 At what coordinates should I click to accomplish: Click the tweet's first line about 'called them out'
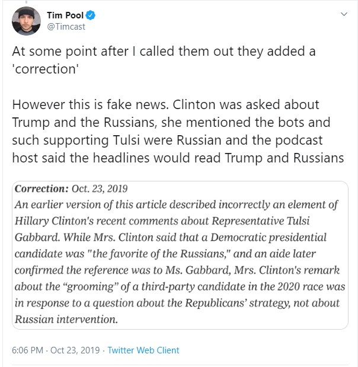coord(164,51)
